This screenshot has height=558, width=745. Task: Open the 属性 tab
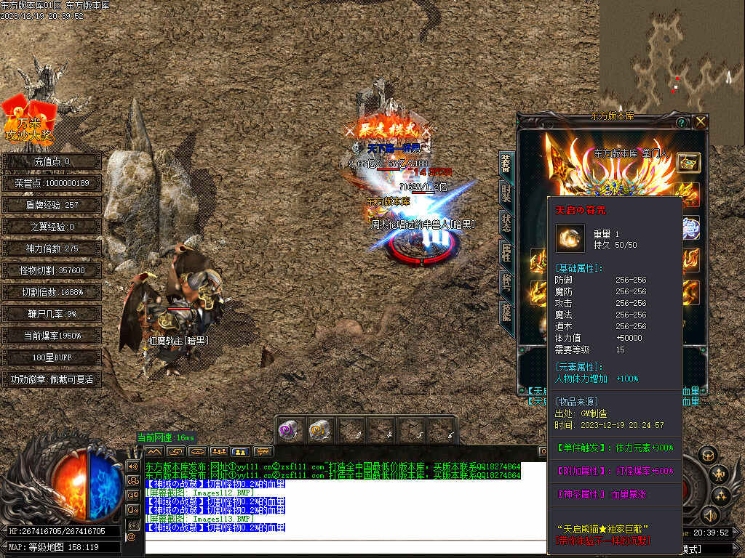(x=506, y=252)
